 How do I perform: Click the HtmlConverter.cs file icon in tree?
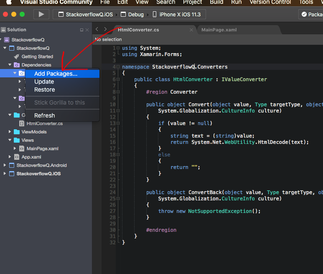pos(22,123)
